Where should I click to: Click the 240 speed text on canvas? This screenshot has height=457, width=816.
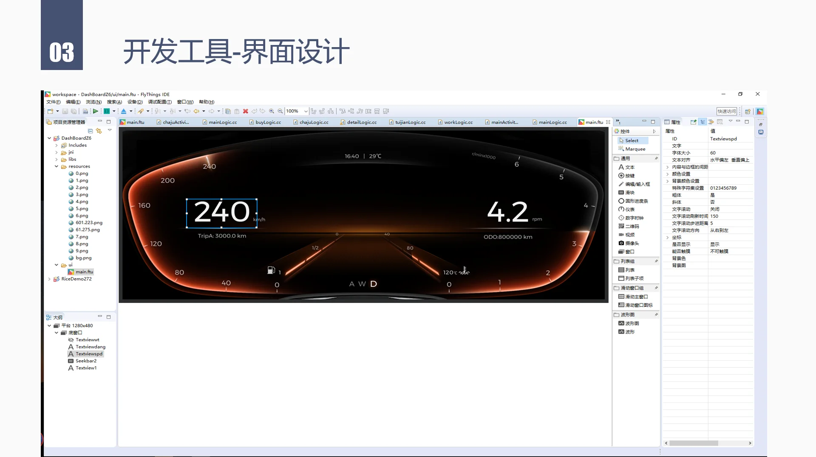click(221, 212)
